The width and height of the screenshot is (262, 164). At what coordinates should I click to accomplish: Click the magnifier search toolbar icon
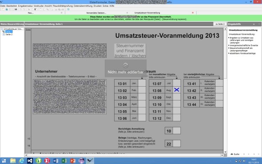(48, 9)
